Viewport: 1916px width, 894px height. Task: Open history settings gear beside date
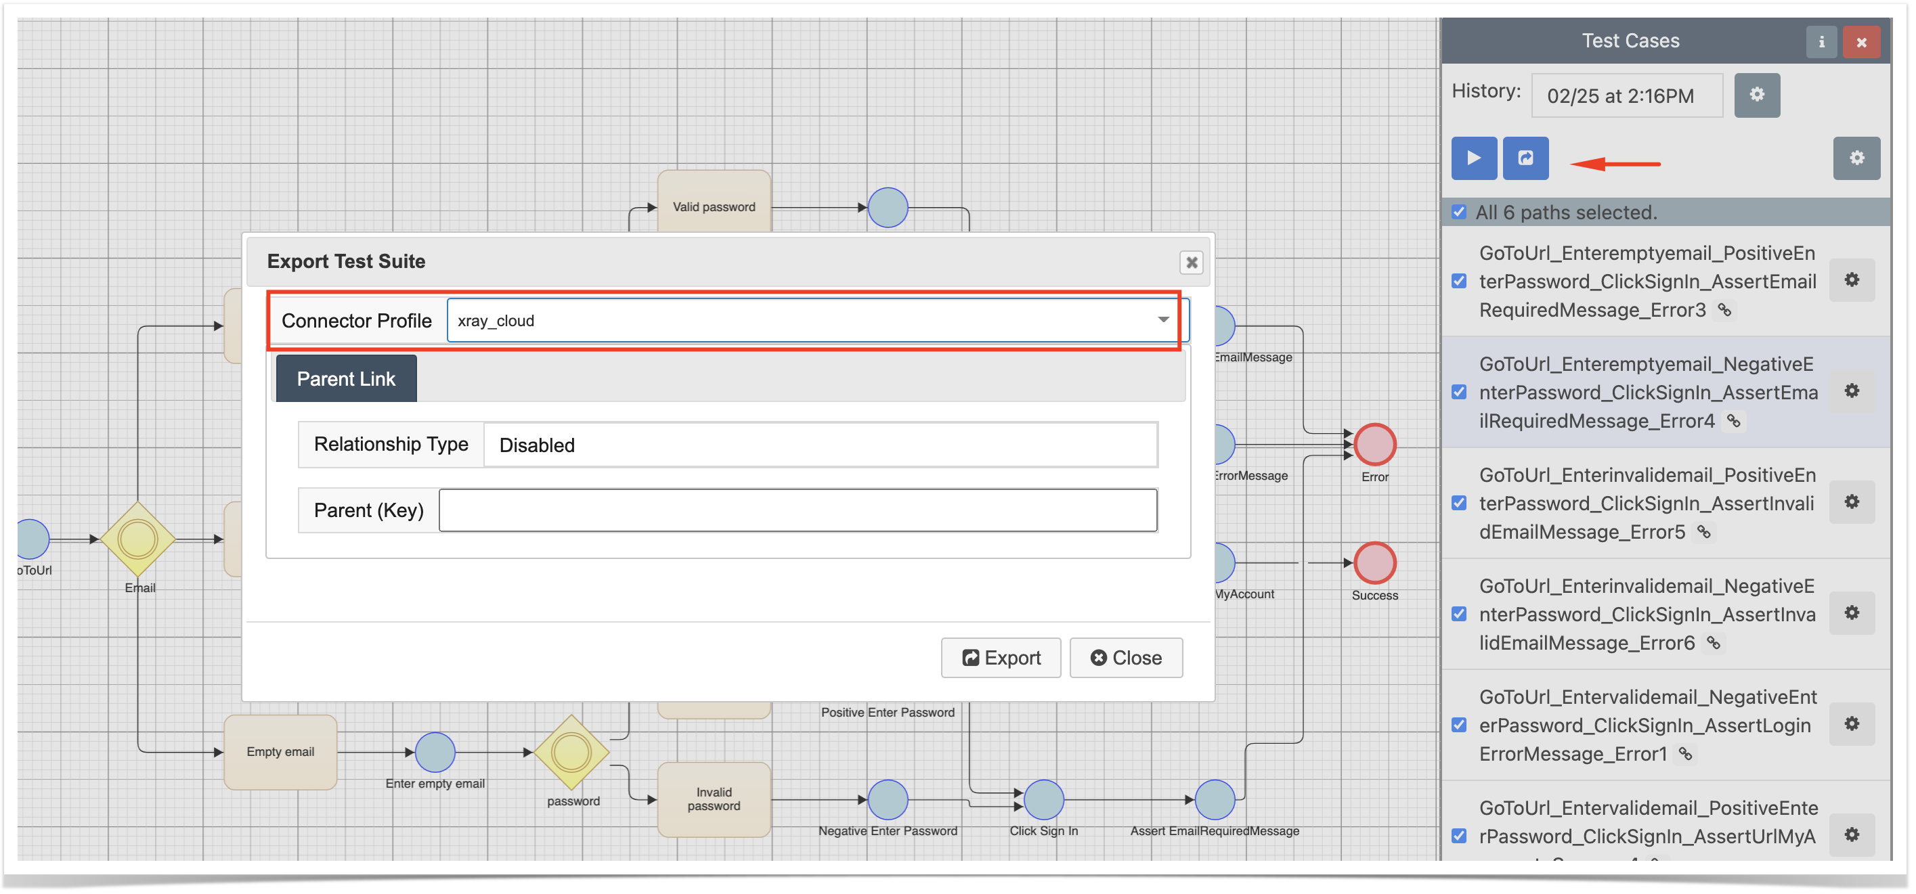pyautogui.click(x=1756, y=95)
